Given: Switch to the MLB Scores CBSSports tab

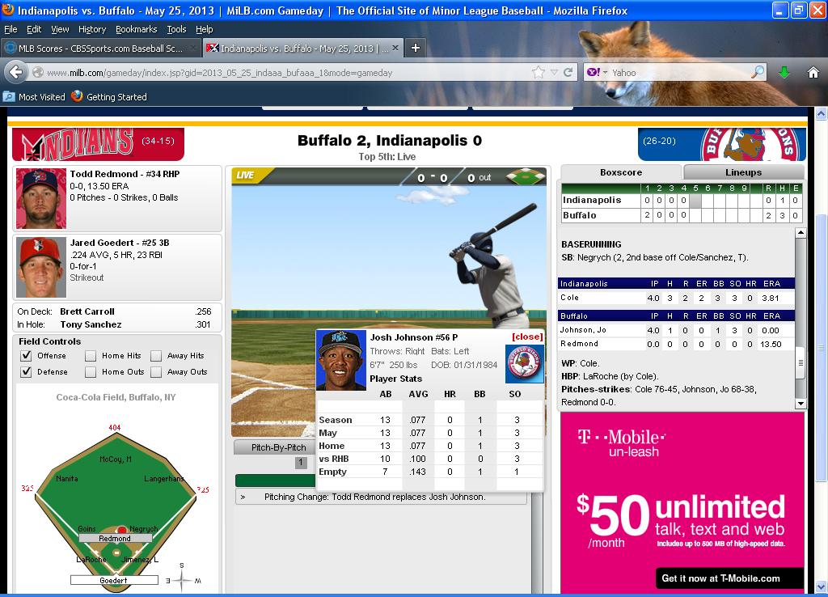Looking at the screenshot, I should (x=101, y=48).
